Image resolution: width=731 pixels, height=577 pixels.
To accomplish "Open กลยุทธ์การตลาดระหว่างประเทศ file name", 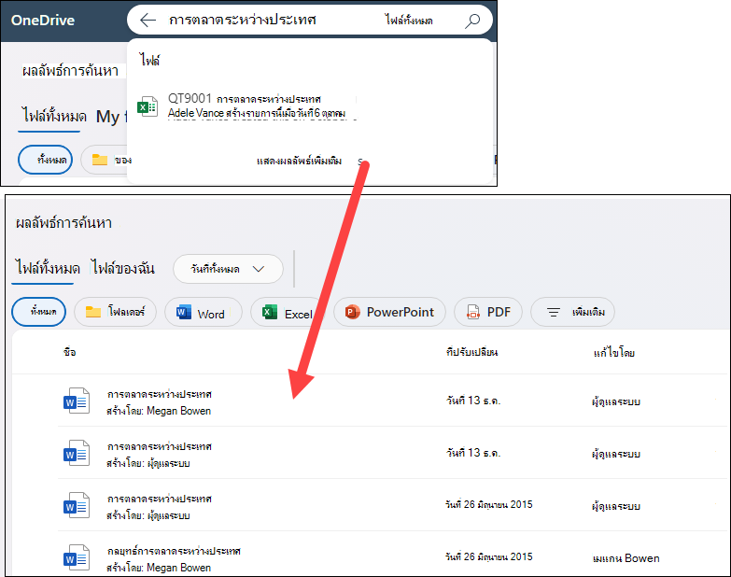I will (x=174, y=552).
